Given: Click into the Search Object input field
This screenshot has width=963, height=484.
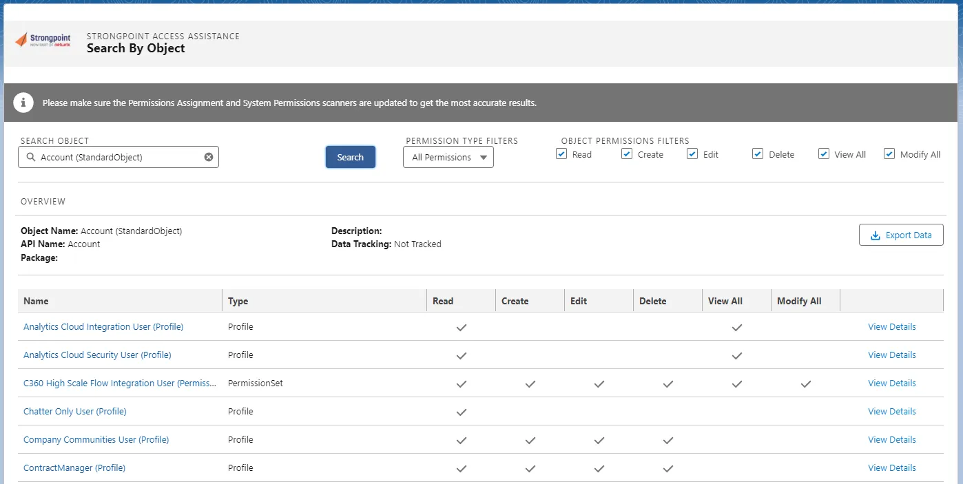Looking at the screenshot, I should click(118, 157).
